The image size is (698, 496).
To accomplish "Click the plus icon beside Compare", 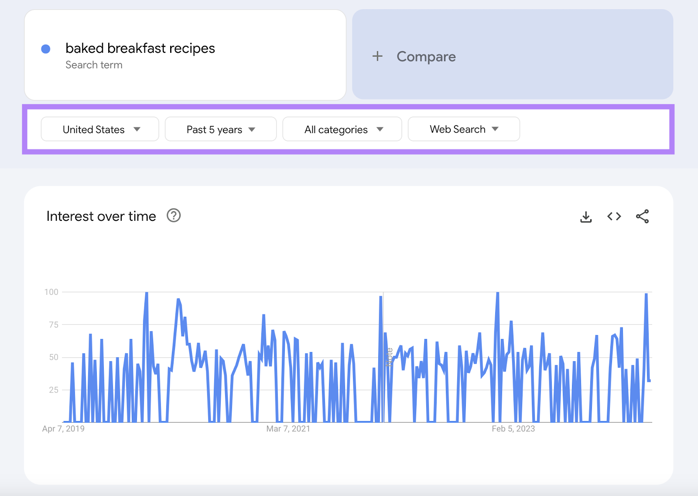I will [x=377, y=56].
